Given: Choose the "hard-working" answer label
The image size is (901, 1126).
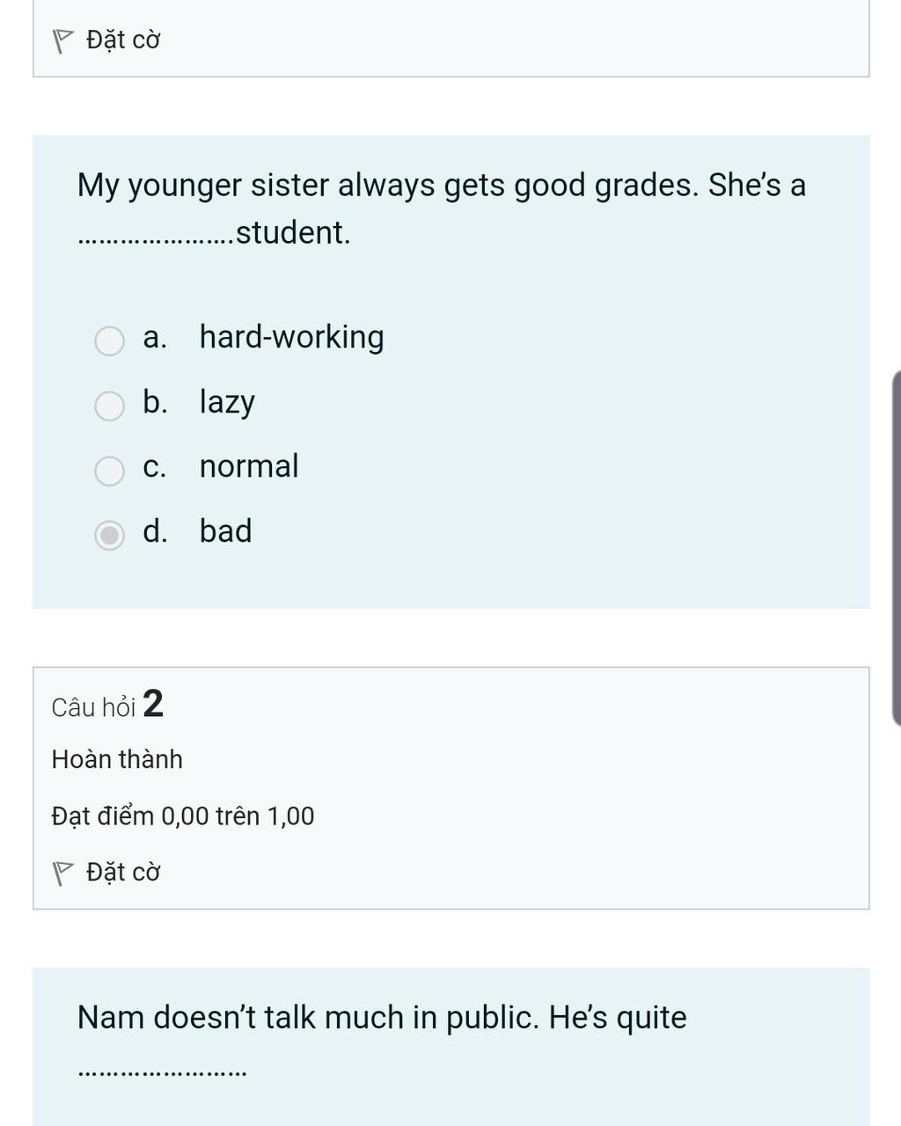Looking at the screenshot, I should point(291,338).
